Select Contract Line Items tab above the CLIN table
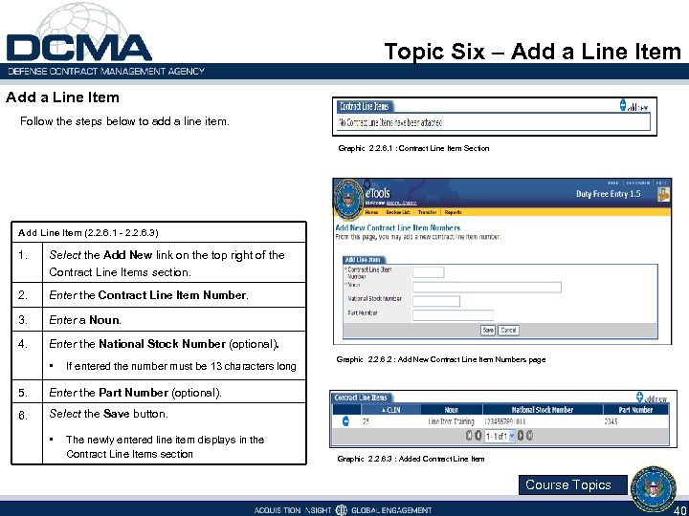 tap(361, 398)
